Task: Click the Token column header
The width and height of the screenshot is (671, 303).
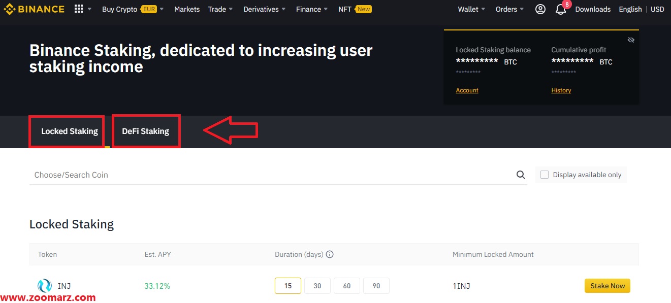Action: coord(47,254)
